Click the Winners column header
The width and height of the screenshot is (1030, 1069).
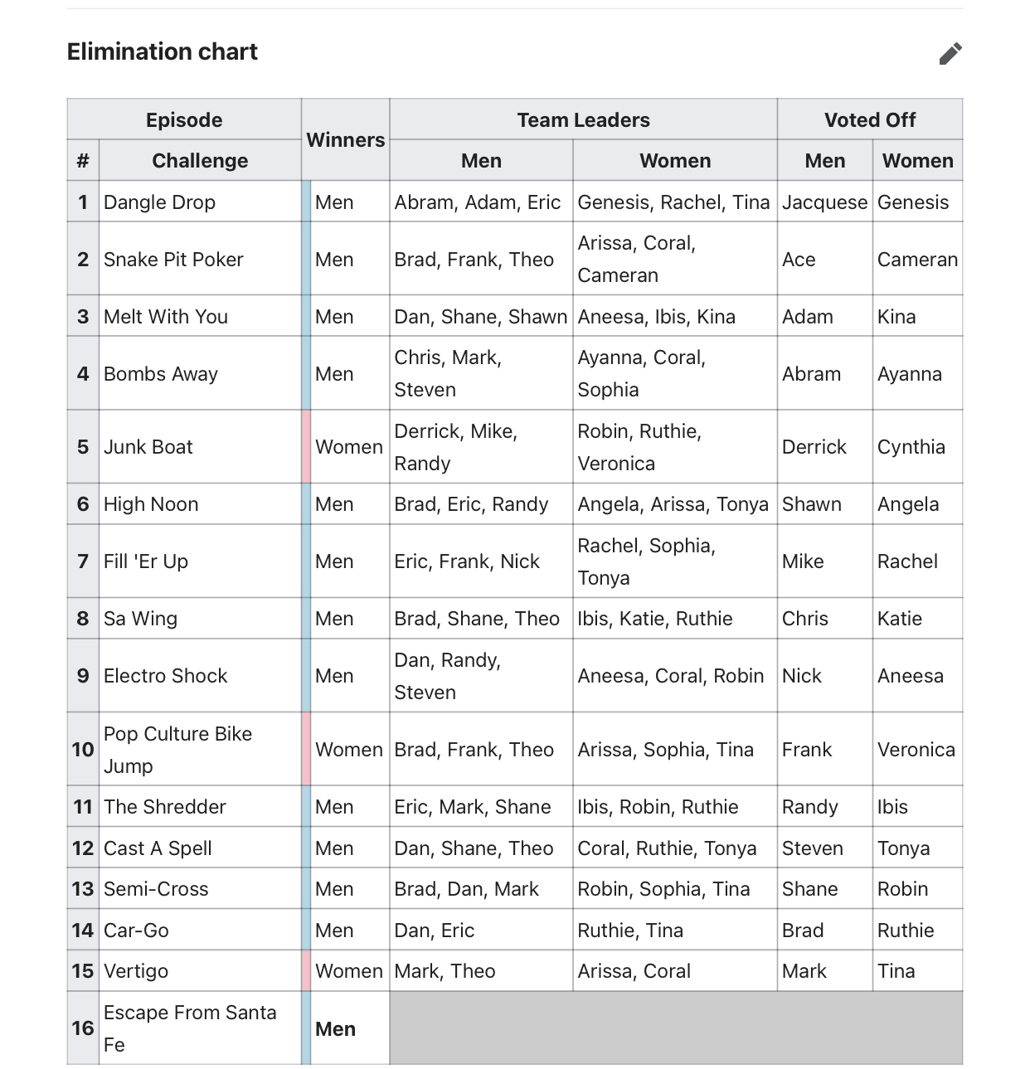pos(346,139)
